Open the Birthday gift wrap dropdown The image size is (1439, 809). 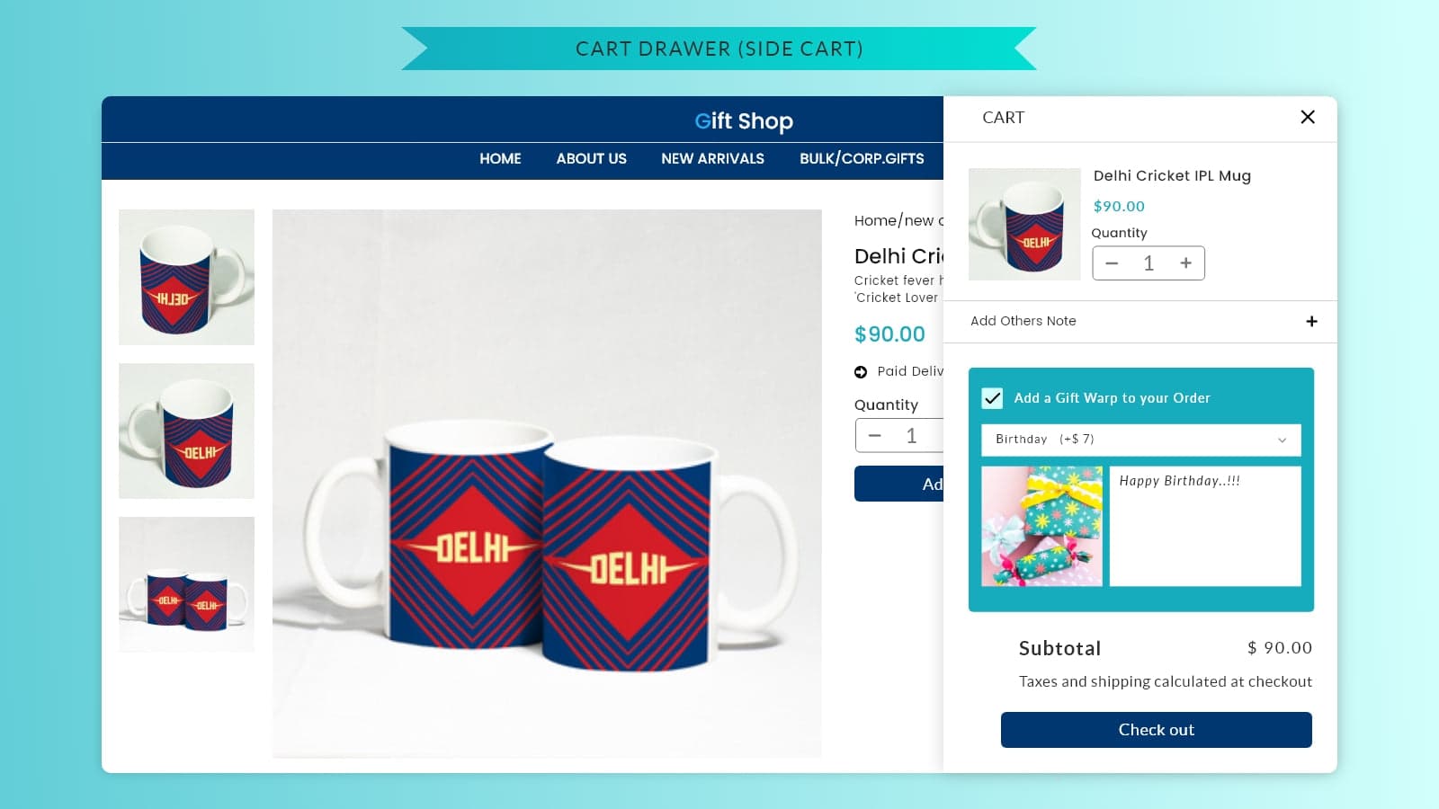click(1140, 440)
